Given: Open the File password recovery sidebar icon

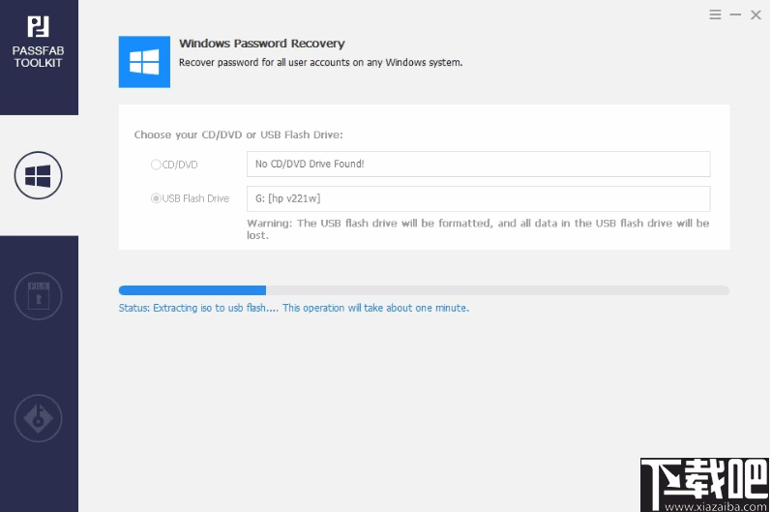Looking at the screenshot, I should [39, 296].
